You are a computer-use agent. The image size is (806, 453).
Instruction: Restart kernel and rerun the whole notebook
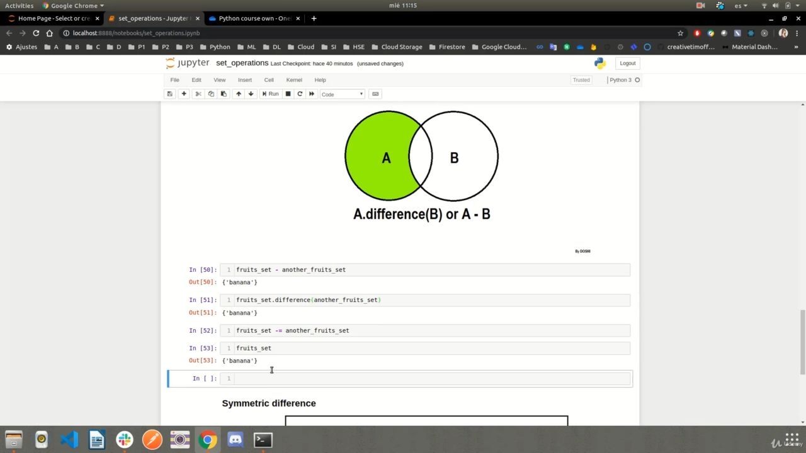[x=312, y=94]
